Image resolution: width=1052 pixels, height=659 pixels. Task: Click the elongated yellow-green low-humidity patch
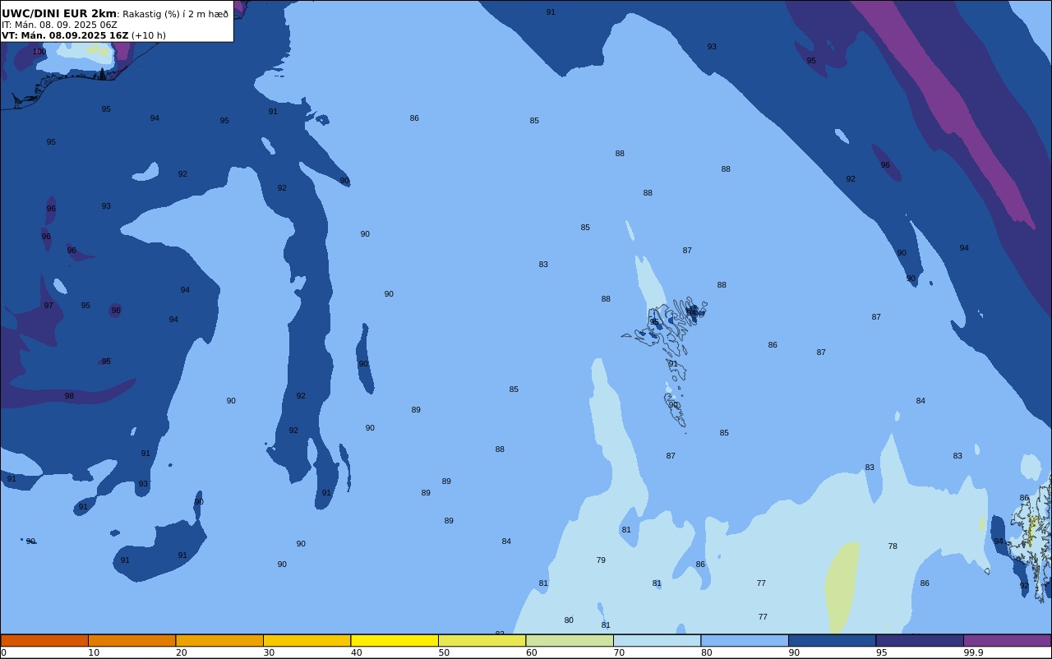click(x=842, y=587)
